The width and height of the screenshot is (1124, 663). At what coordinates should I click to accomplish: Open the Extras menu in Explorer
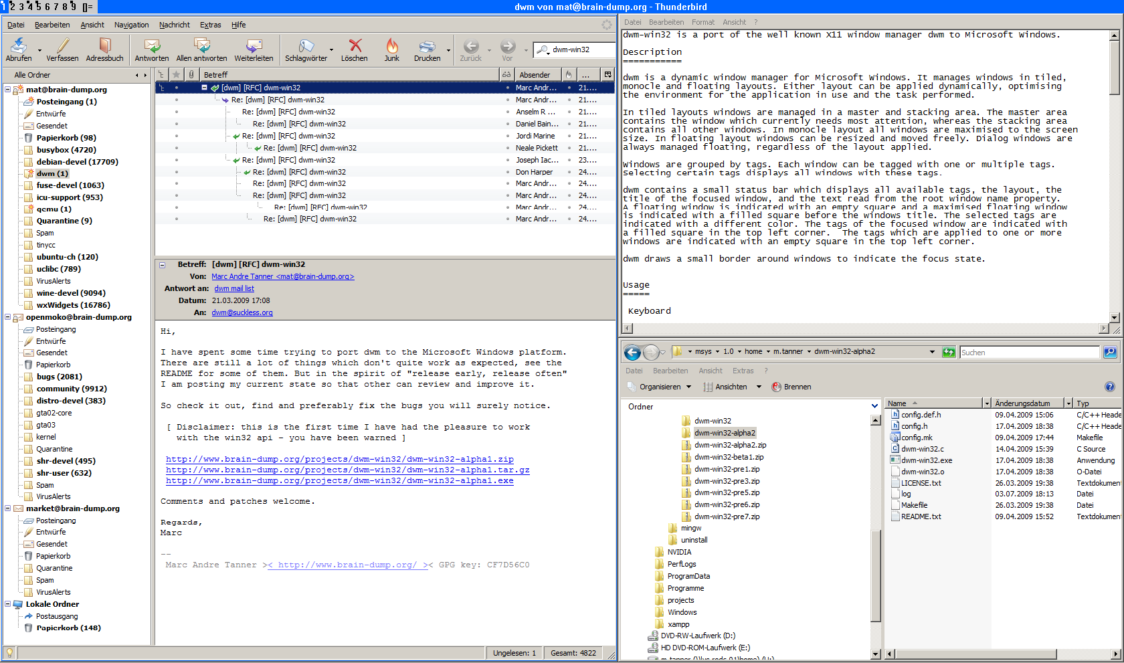pos(743,371)
